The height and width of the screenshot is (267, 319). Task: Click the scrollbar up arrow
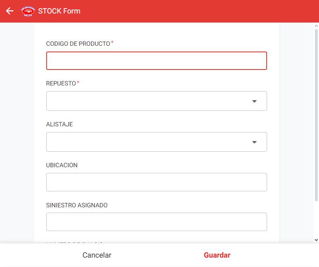pyautogui.click(x=316, y=26)
